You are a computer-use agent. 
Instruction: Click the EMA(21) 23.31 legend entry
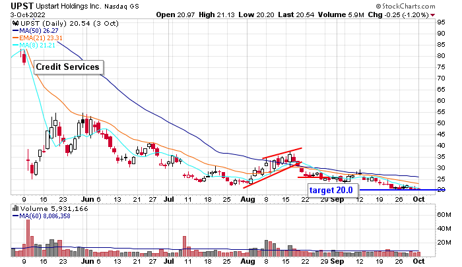tap(38, 38)
